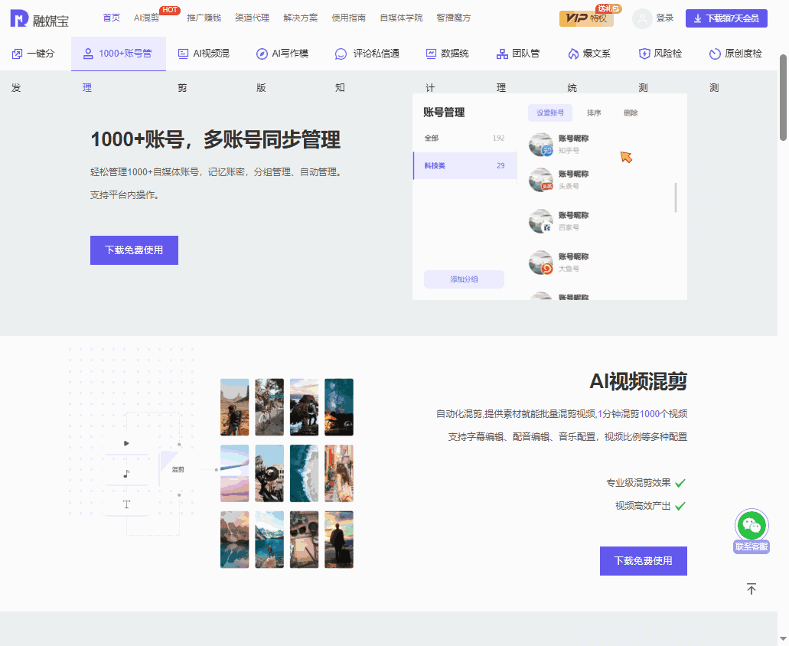The width and height of the screenshot is (789, 646).
Task: Click the 1000 highlighted number link
Action: tap(649, 414)
